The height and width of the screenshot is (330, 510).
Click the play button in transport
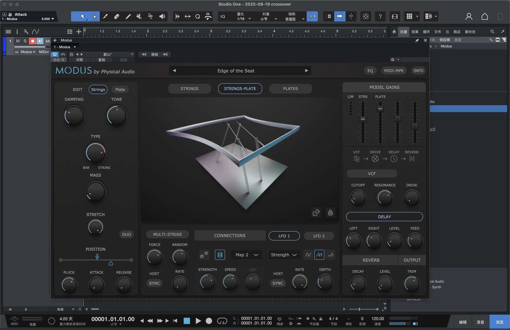pyautogui.click(x=198, y=321)
